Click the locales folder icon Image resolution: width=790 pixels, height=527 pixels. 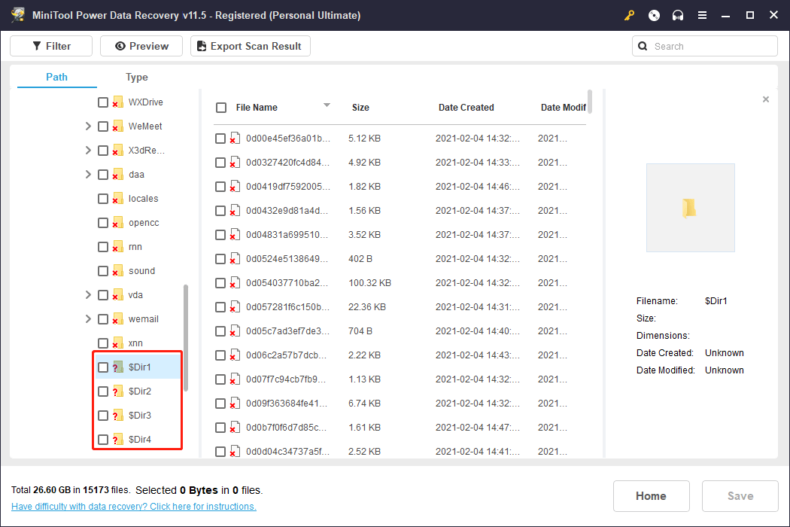(x=118, y=199)
